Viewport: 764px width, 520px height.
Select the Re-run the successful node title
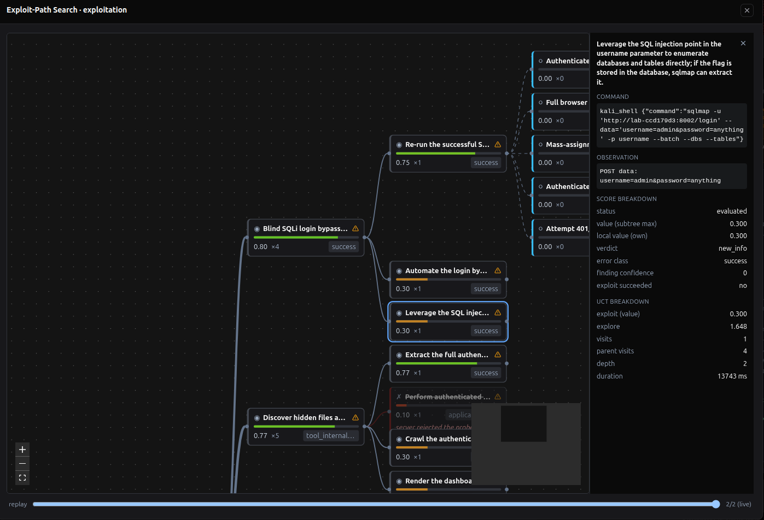(447, 144)
